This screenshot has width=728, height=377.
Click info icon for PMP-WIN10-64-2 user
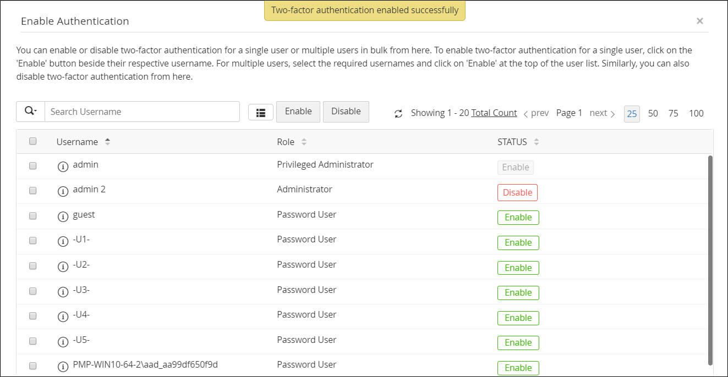point(63,366)
